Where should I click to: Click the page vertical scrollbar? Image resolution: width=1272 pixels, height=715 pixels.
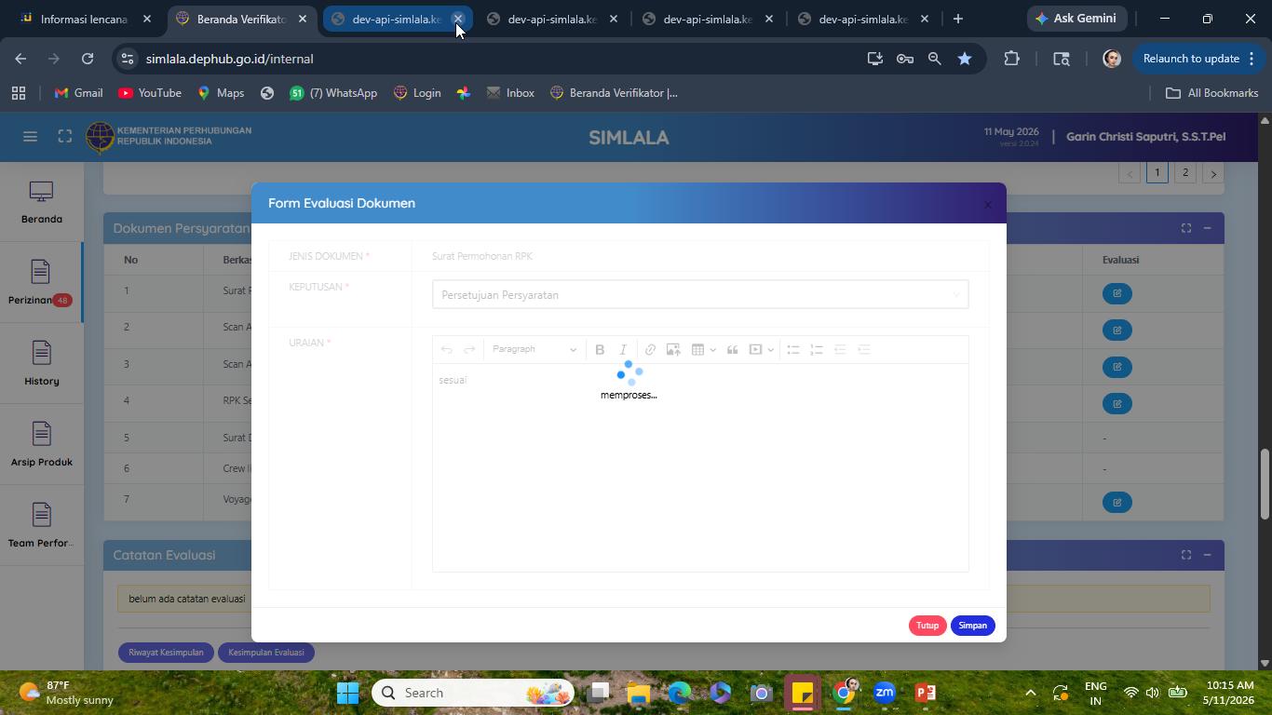[x=1265, y=484]
